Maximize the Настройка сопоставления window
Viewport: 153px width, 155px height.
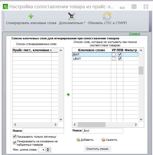[134, 7]
